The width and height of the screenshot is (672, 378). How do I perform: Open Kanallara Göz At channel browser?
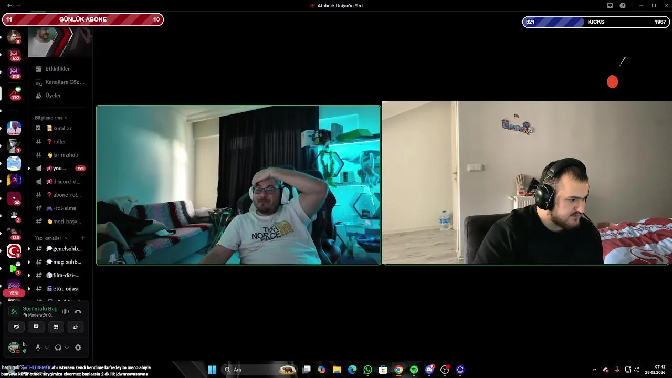tap(59, 82)
